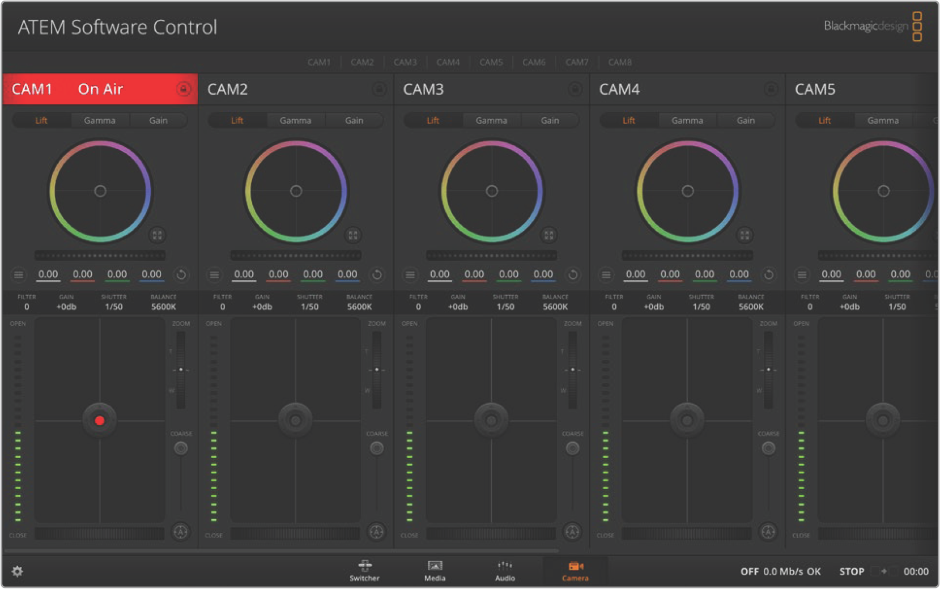
Task: Click CAM2 zoom slider handle
Action: [377, 370]
